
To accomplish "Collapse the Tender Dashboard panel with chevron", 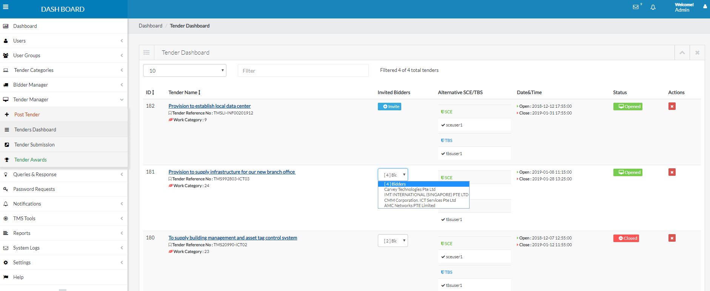I will (x=682, y=53).
